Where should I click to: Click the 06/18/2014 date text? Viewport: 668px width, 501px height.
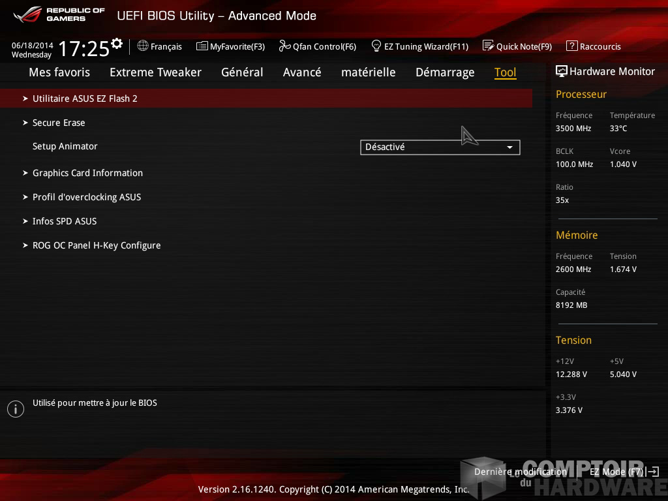[x=33, y=45]
